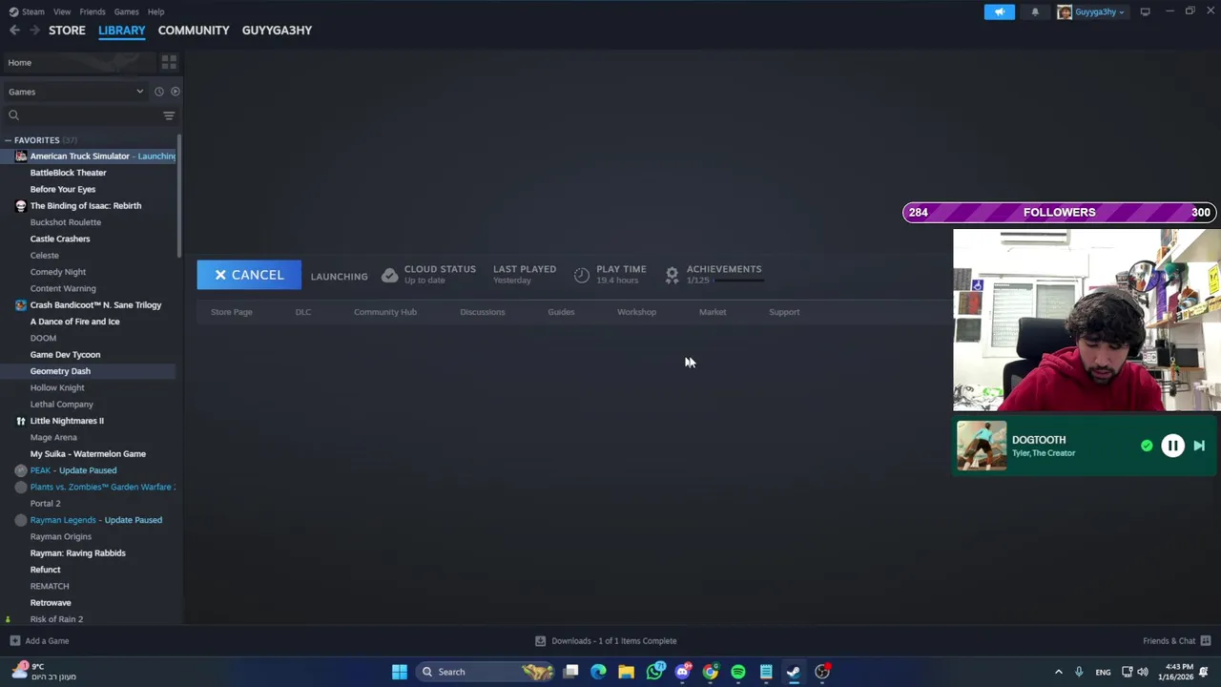
Task: Open the DLC link
Action: (303, 312)
